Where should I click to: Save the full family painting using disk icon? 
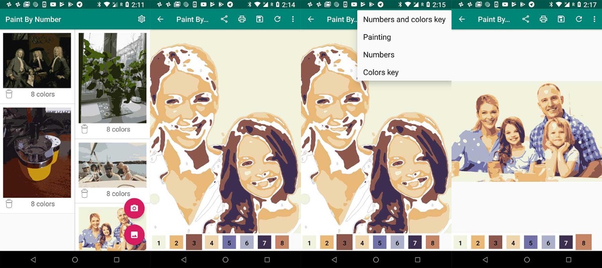point(561,19)
